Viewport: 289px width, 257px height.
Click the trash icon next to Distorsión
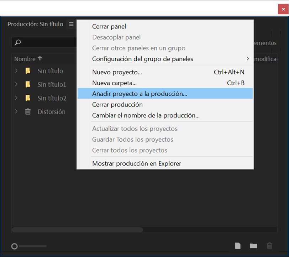[x=27, y=111]
